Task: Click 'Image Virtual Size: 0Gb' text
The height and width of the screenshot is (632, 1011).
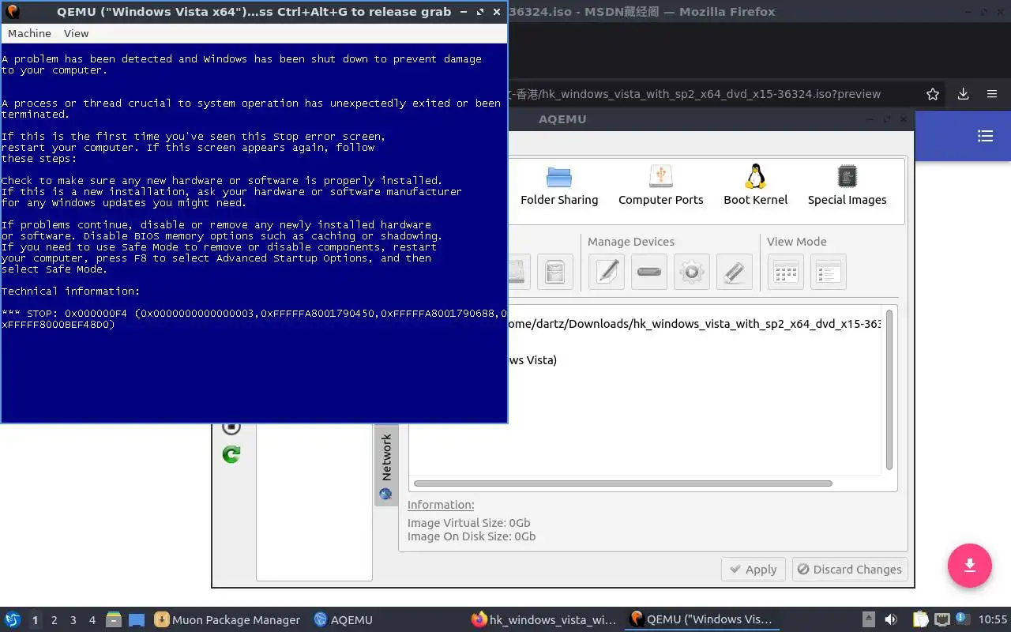Action: click(469, 523)
